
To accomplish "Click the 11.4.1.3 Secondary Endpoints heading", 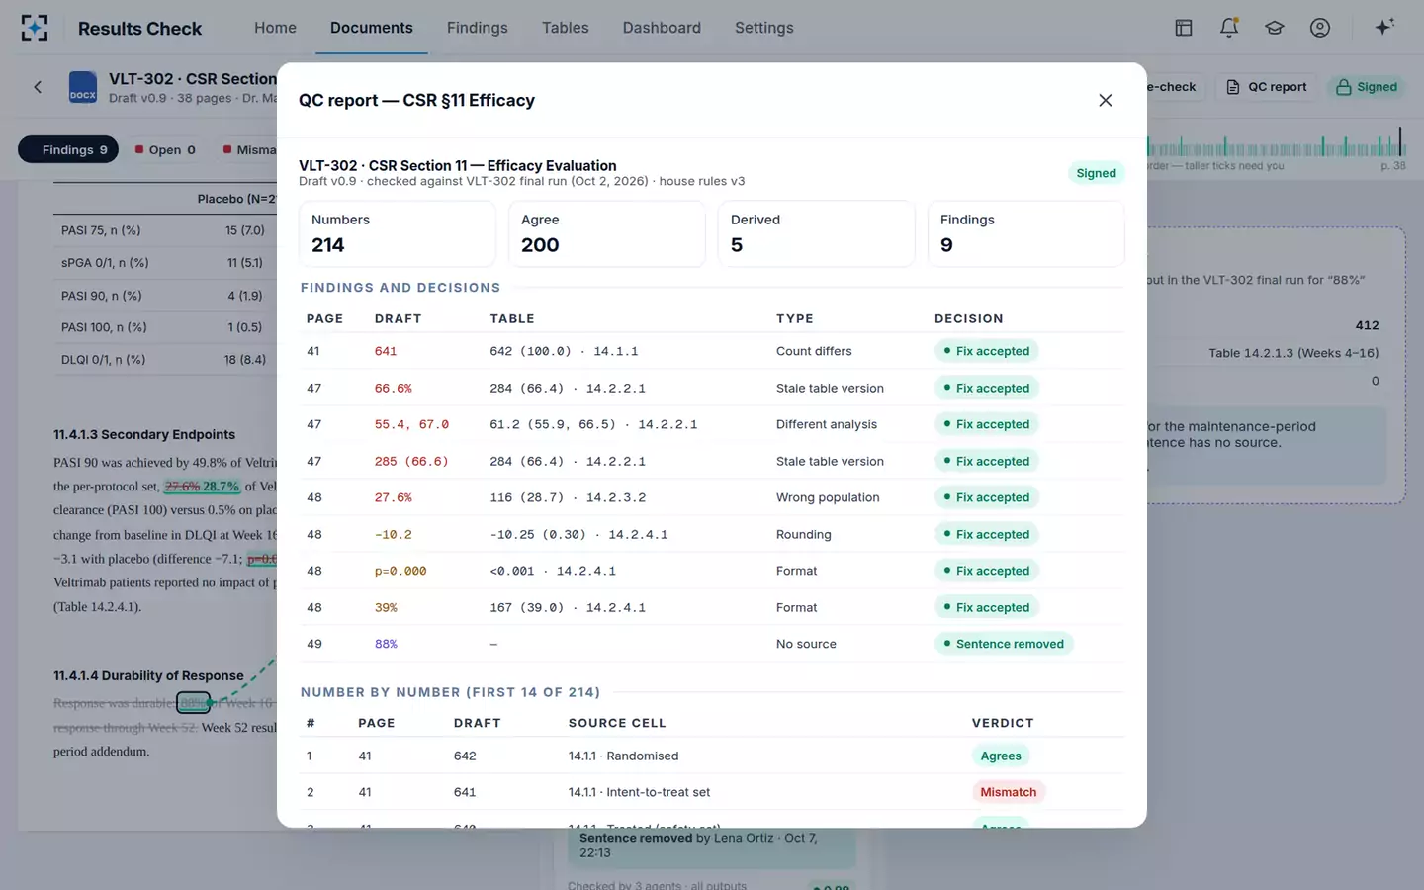I will click(x=144, y=434).
